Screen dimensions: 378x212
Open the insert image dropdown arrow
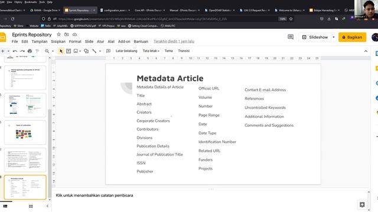[80, 51]
